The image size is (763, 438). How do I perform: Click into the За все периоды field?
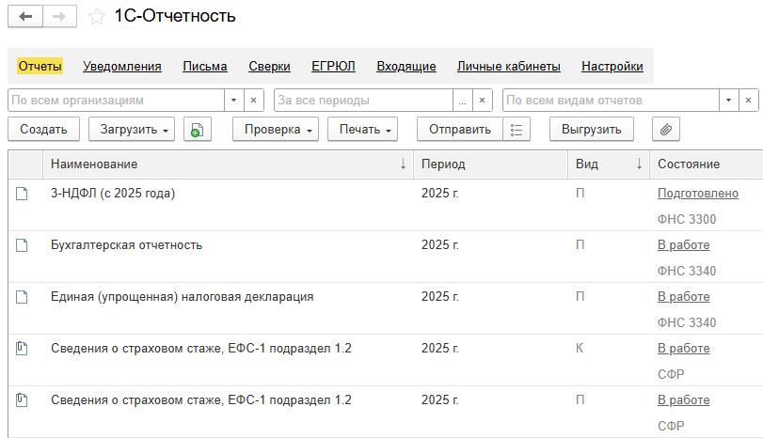(364, 101)
